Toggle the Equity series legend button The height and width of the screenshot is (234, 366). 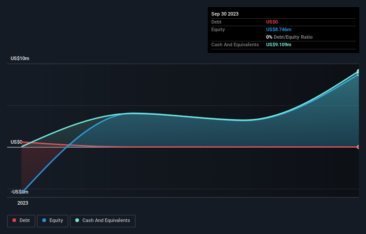[x=53, y=221]
